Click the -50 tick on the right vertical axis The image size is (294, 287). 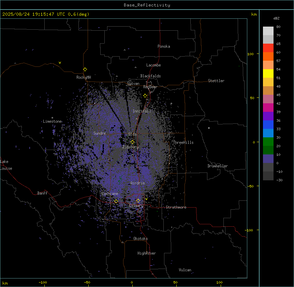tap(250, 186)
